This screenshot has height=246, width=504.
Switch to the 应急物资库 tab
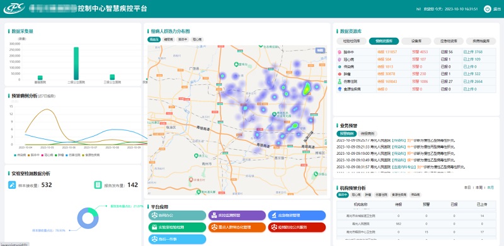click(449, 41)
